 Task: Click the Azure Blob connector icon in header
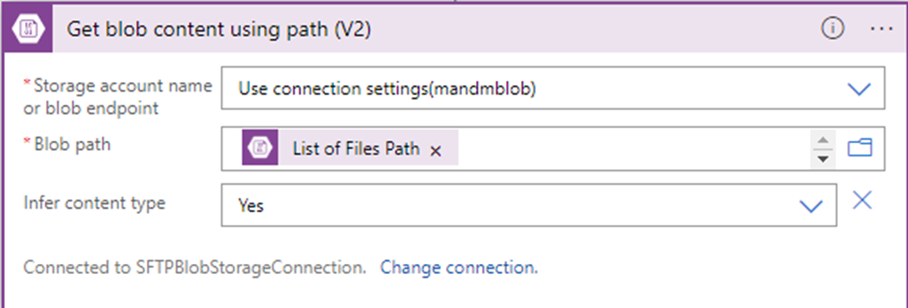tap(28, 29)
